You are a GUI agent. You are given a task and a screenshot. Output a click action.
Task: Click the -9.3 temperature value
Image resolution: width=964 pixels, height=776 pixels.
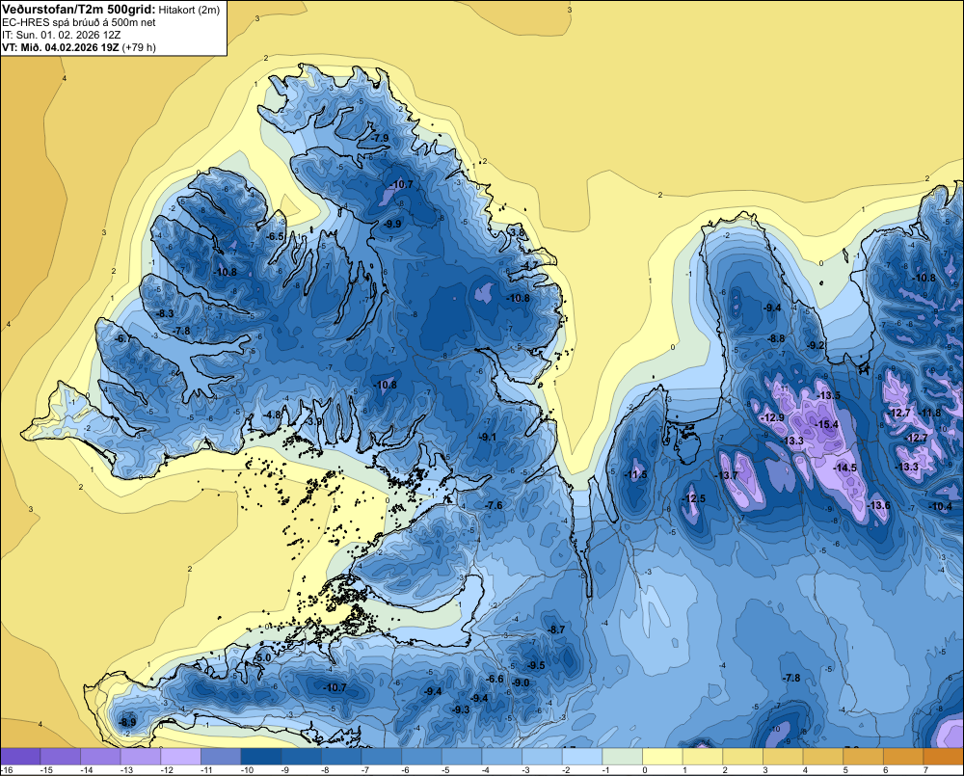(x=461, y=709)
